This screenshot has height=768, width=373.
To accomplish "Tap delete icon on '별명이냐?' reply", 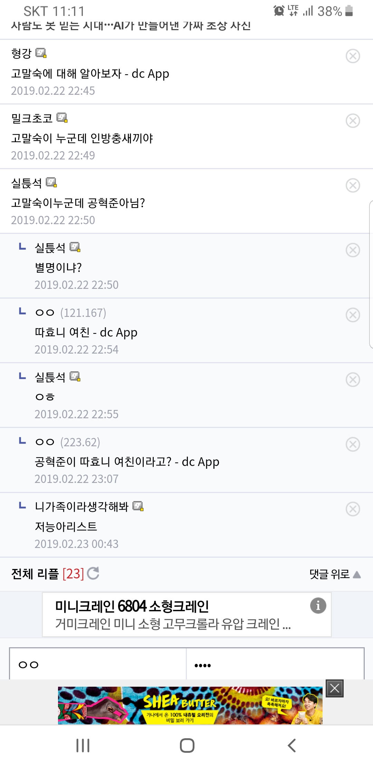I will pos(353,250).
